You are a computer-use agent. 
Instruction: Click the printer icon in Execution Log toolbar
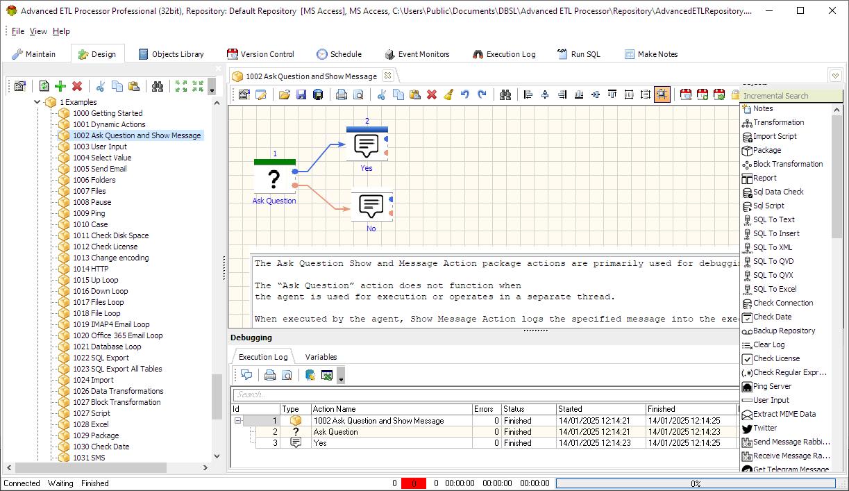[x=269, y=375]
